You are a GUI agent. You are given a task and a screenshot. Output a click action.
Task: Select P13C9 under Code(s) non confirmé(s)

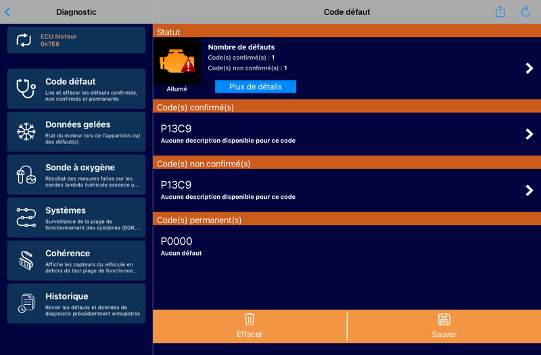coord(347,190)
